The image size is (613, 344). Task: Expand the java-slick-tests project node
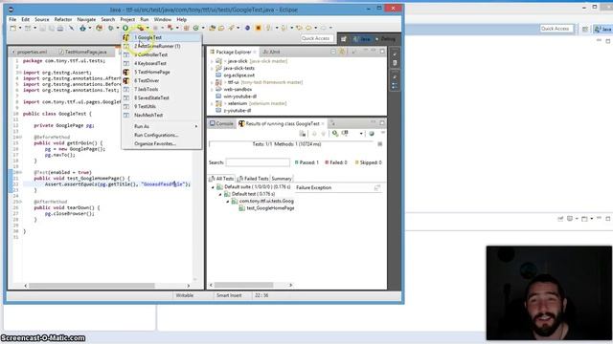pyautogui.click(x=213, y=69)
